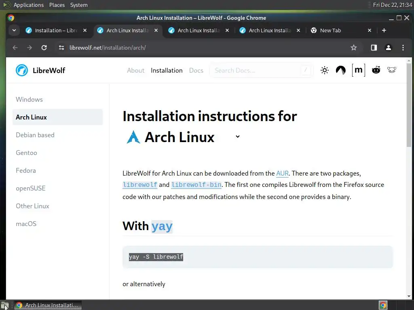The height and width of the screenshot is (310, 414).
Task: Click Chrome taskbar entry 'Arch Linux Installati...'
Action: [x=48, y=305]
